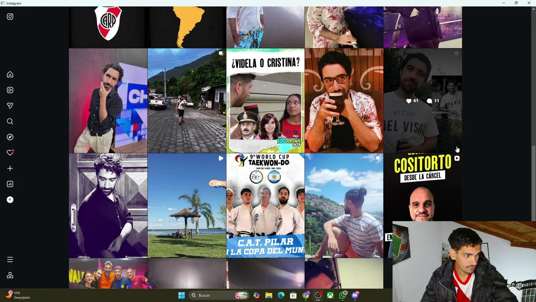This screenshot has height=302, width=536.
Task: Open Notifications heart icon
Action: pos(10,153)
